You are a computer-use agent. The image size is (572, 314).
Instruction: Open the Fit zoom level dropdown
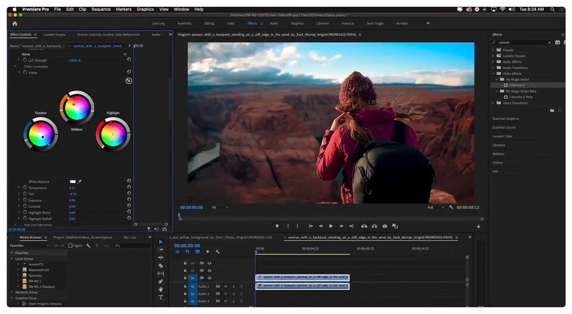click(220, 207)
